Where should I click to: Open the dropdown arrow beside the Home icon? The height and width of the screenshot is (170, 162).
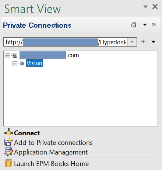(x=145, y=25)
